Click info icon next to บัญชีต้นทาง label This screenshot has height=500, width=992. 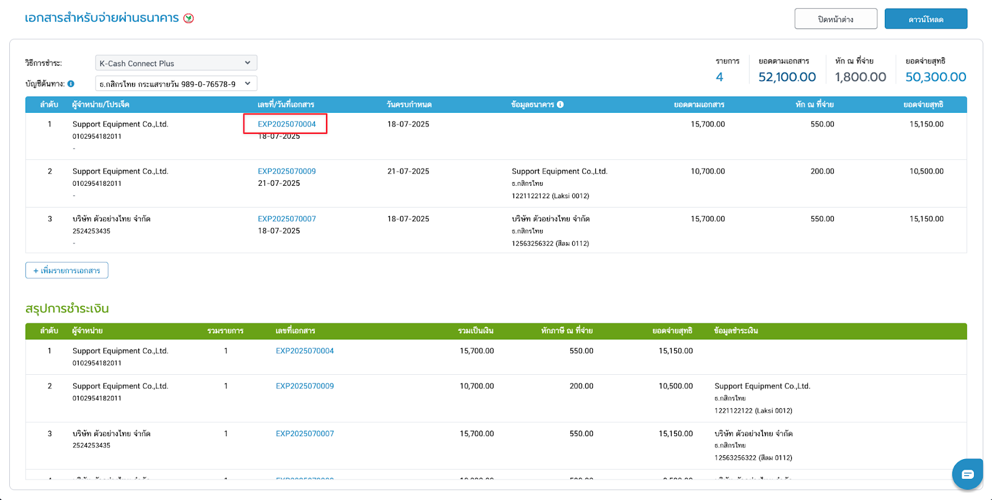click(71, 84)
